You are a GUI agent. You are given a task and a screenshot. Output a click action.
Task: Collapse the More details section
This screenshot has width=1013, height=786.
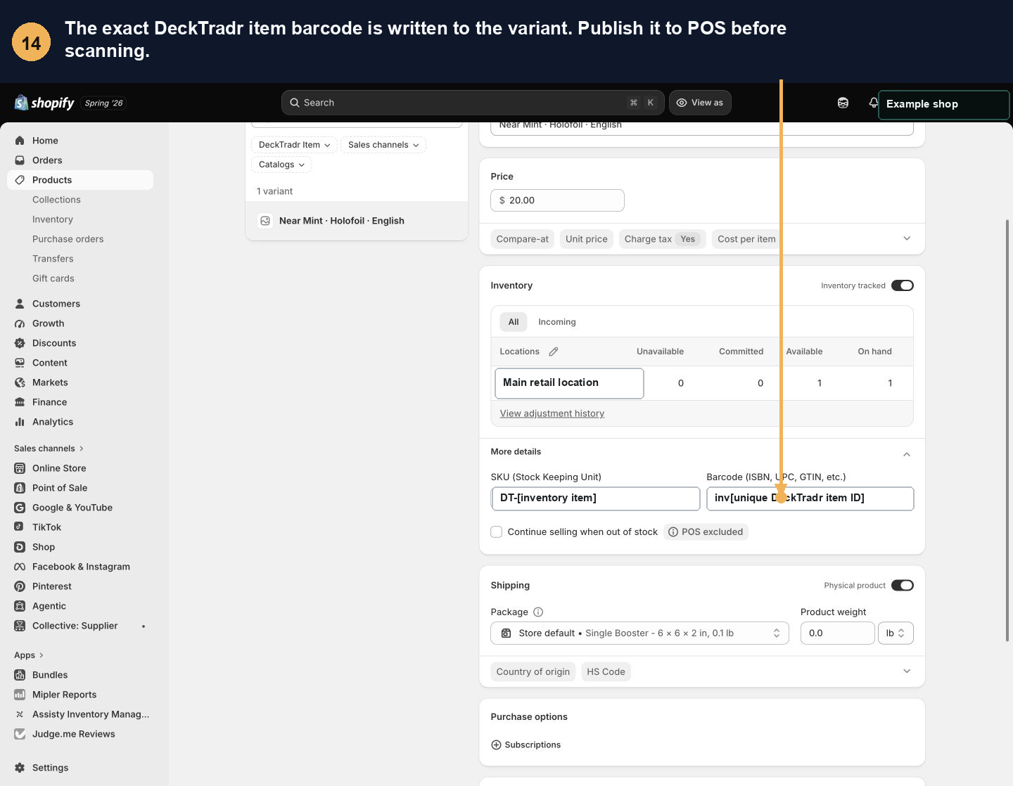click(907, 455)
